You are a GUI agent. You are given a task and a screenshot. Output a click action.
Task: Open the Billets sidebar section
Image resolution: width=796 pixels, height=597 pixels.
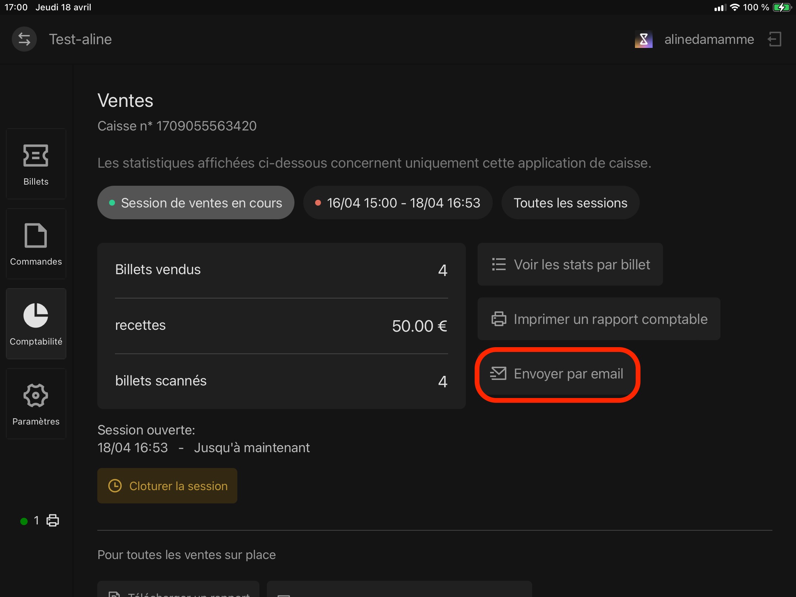point(36,164)
